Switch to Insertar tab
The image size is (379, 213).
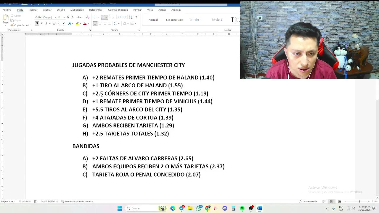pos(33,10)
